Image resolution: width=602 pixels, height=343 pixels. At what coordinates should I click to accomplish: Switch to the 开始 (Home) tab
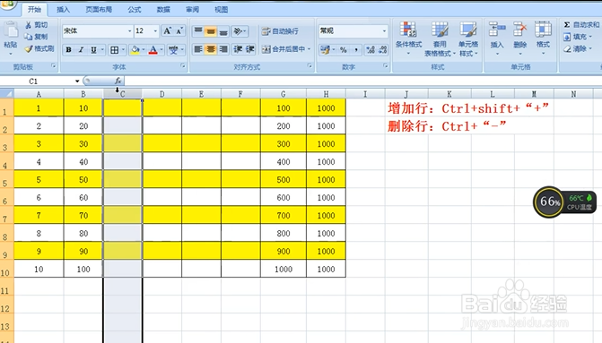click(34, 10)
